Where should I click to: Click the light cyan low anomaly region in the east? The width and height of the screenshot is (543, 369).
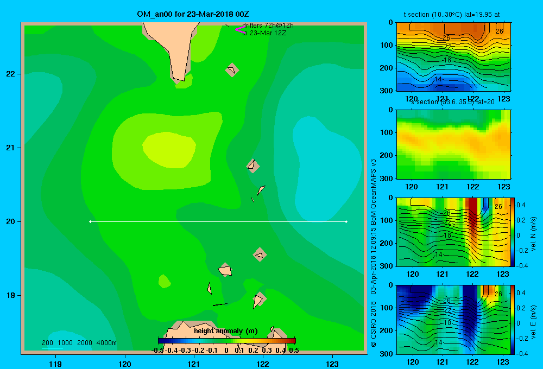coord(325,170)
